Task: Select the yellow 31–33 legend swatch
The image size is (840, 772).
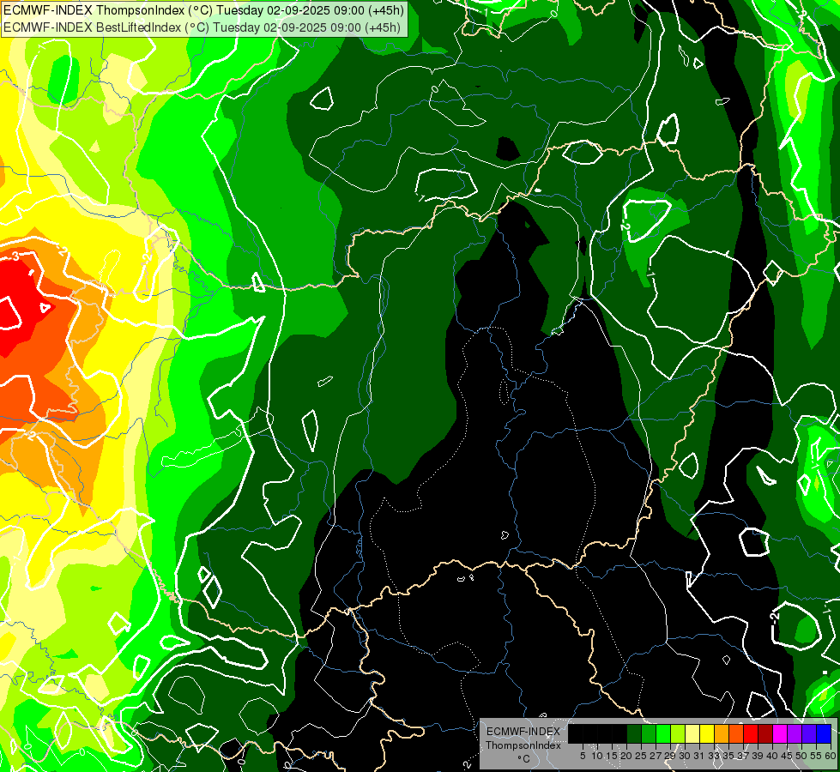Action: pyautogui.click(x=707, y=733)
